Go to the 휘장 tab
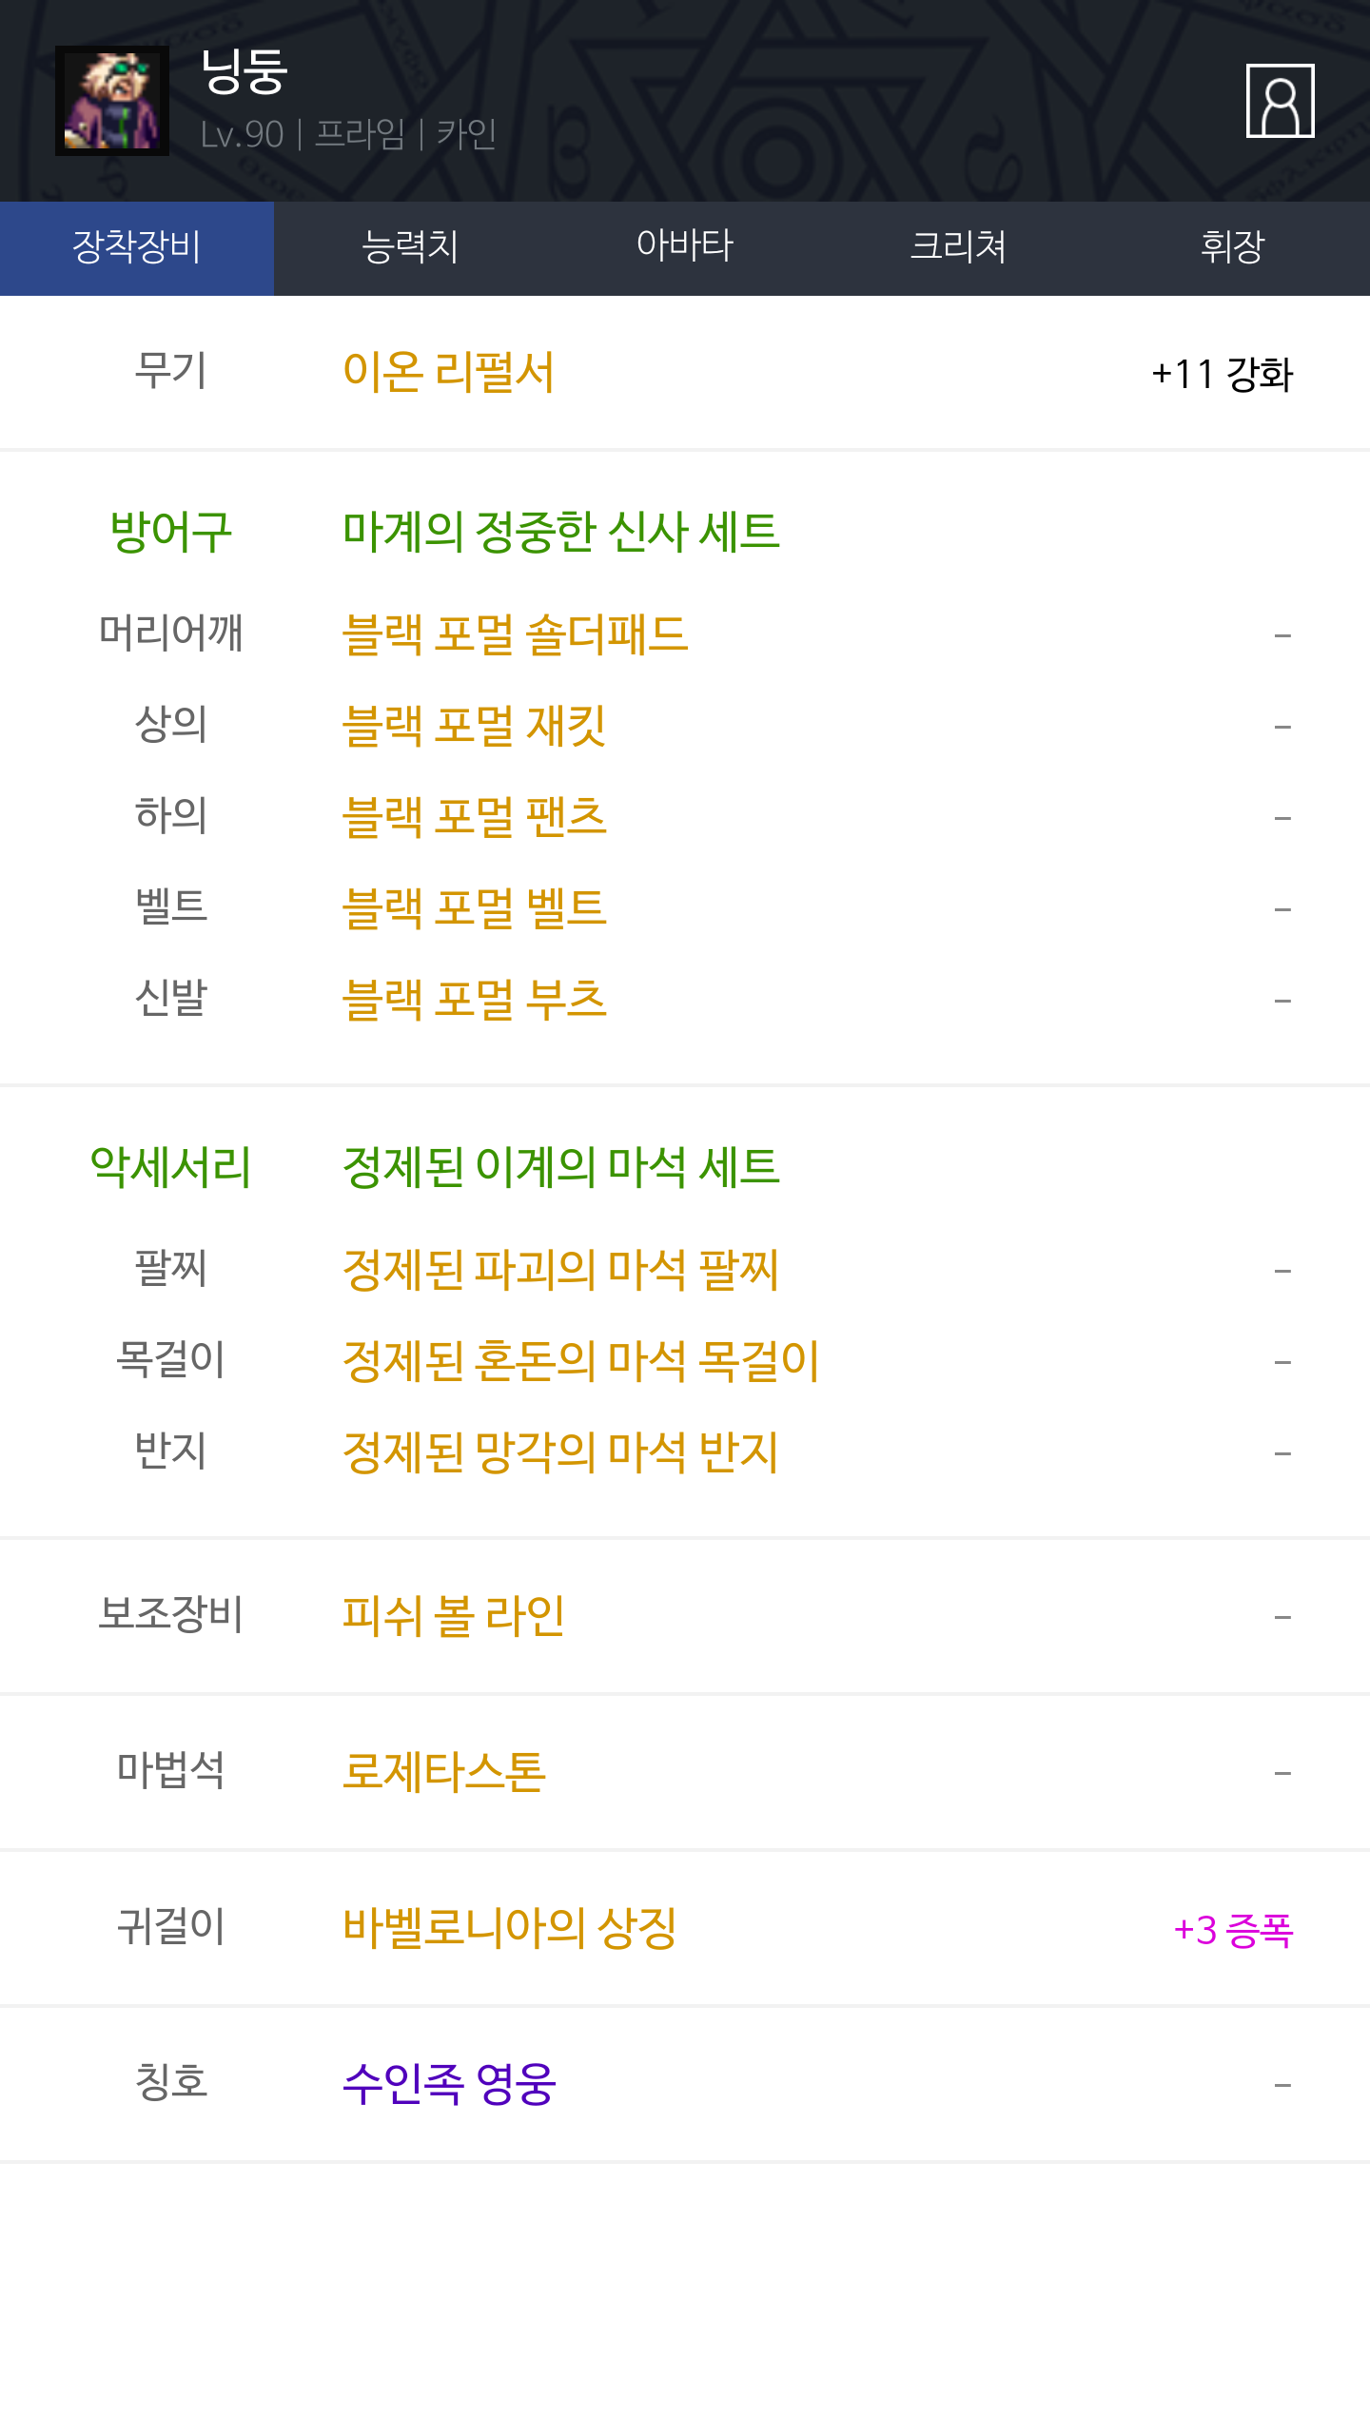The image size is (1370, 2435). 1232,247
